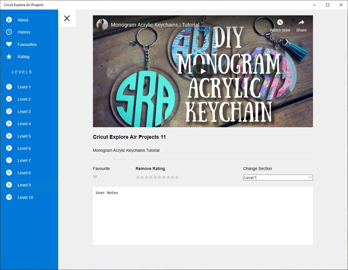Toggle the Favourite heart for this project

[x=95, y=177]
